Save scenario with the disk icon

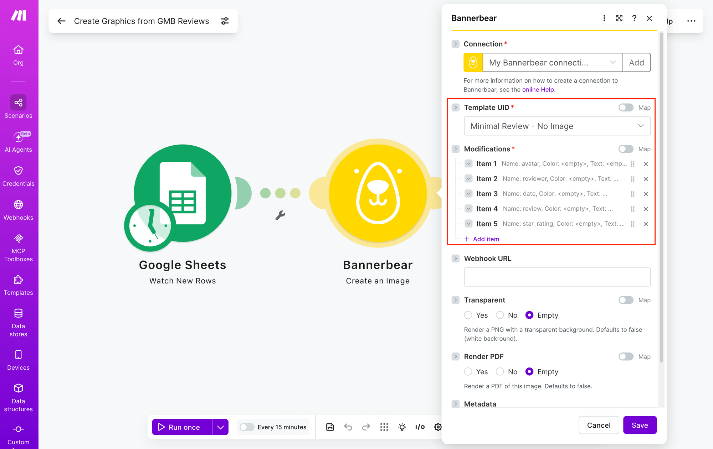click(x=330, y=427)
